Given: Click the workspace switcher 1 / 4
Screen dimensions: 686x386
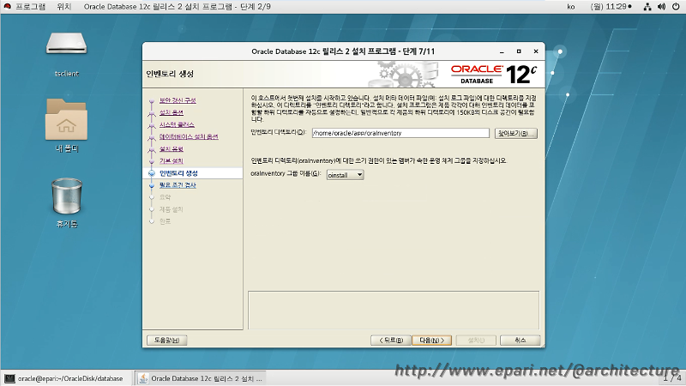Looking at the screenshot, I should point(672,377).
